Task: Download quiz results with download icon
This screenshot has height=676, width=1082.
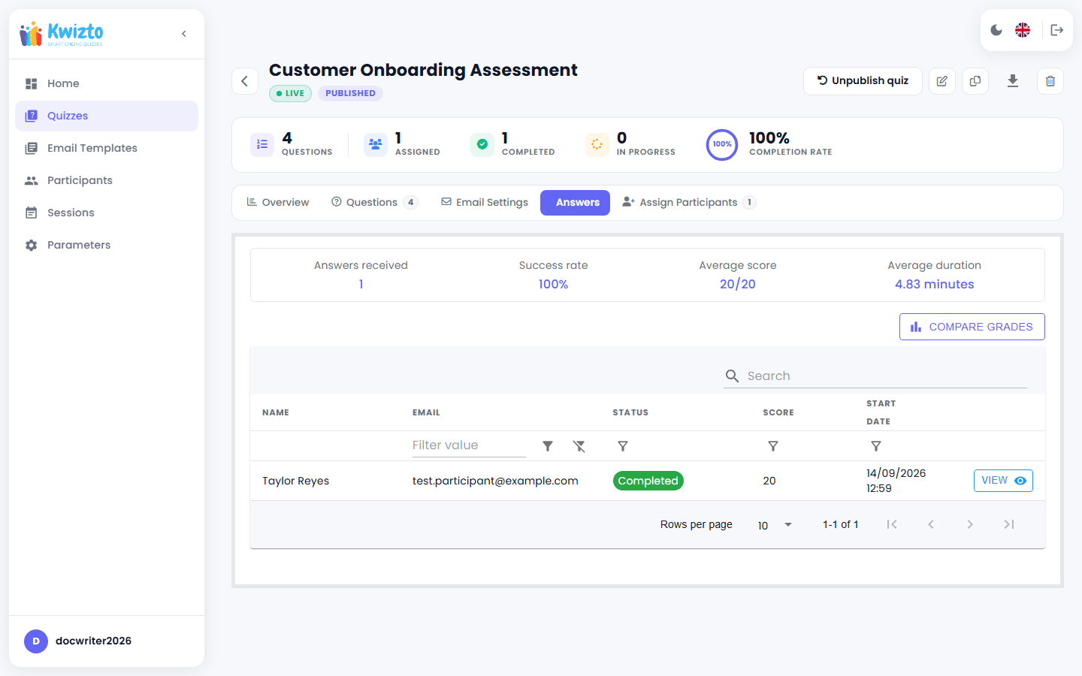Action: click(1013, 81)
